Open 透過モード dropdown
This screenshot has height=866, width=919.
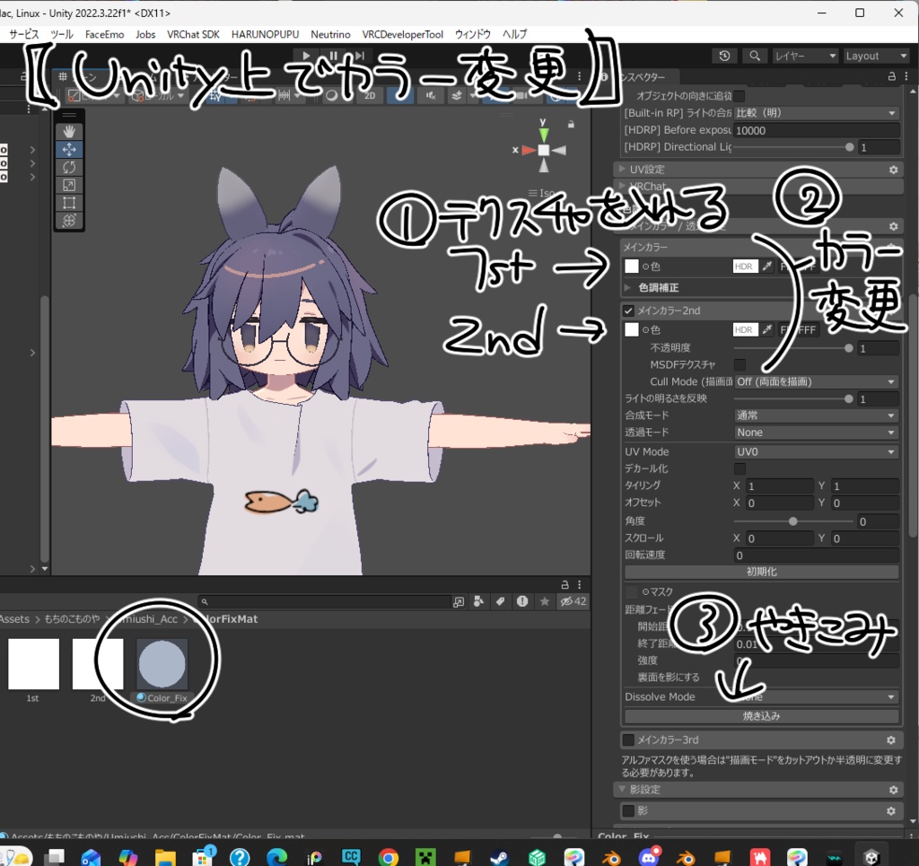pos(817,433)
